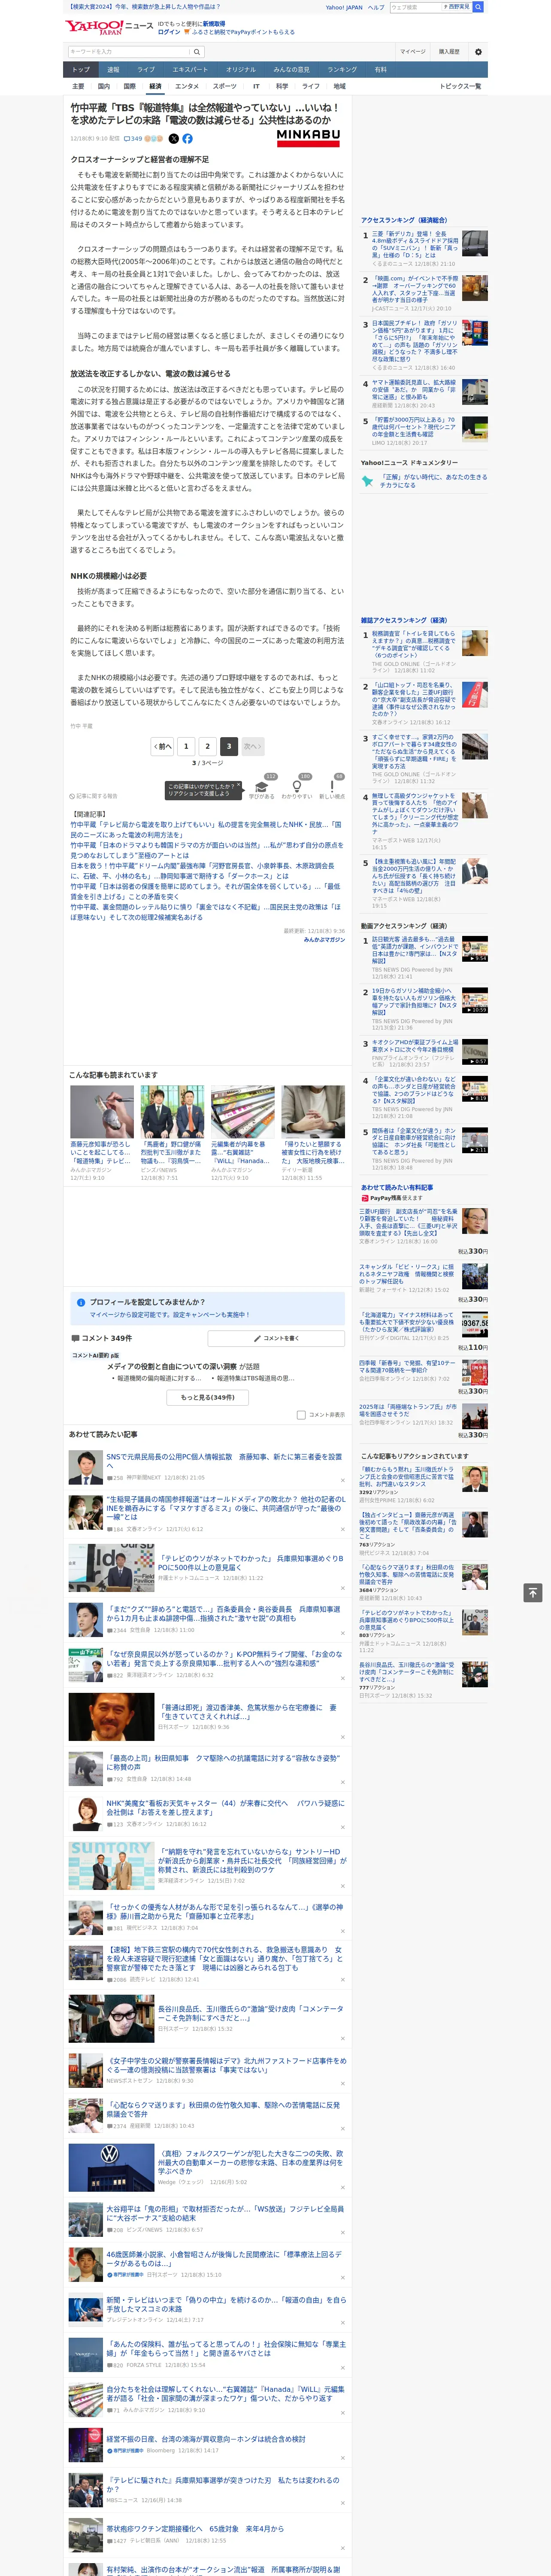Viewport: 551px width, 2576px height.
Task: Click the scroll-to-top arrow button
Action: (533, 1593)
